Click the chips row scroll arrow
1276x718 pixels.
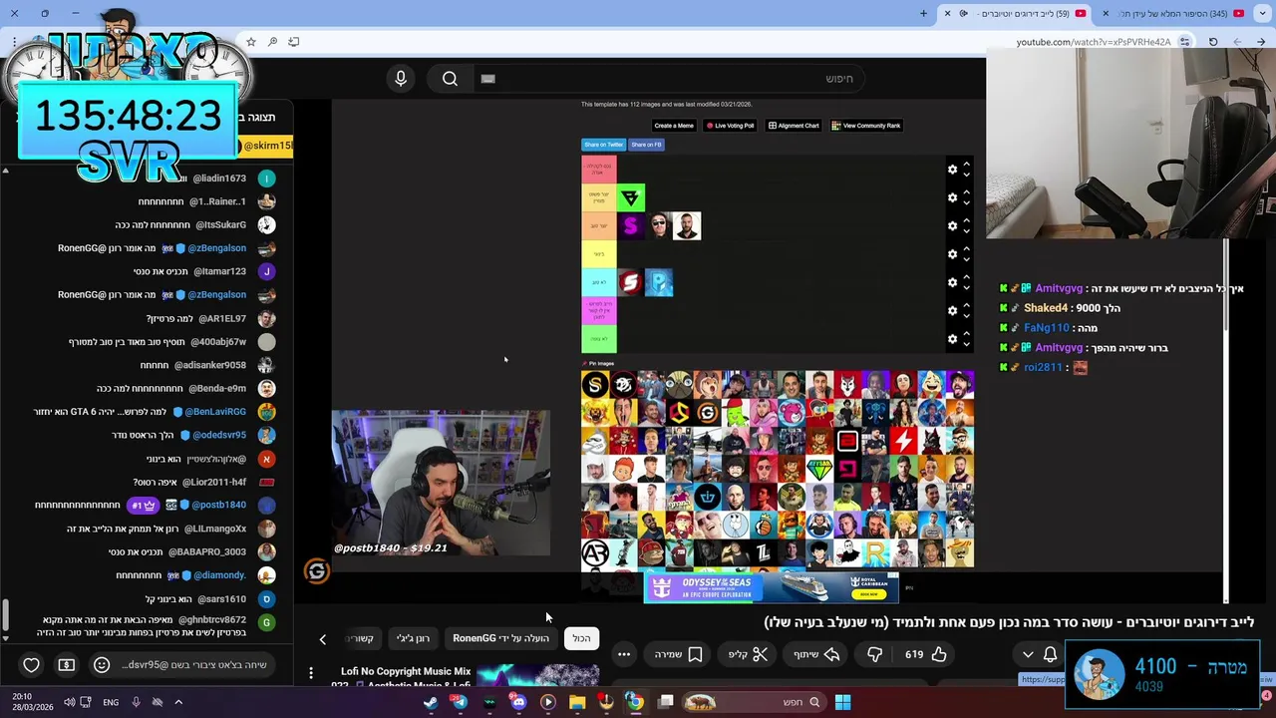(x=322, y=639)
